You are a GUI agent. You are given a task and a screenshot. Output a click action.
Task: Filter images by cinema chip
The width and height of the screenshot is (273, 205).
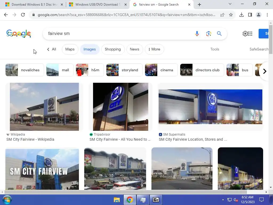click(x=161, y=70)
